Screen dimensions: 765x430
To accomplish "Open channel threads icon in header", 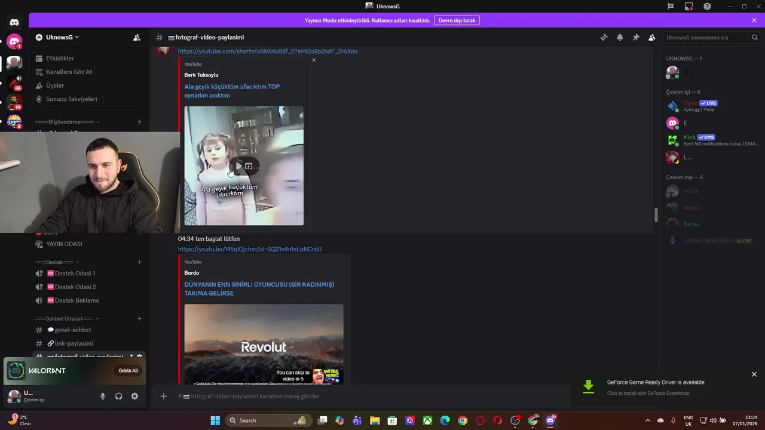I will point(604,37).
